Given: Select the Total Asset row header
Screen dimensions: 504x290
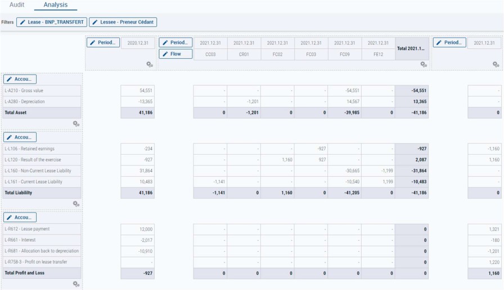Looking at the screenshot, I should point(42,113).
